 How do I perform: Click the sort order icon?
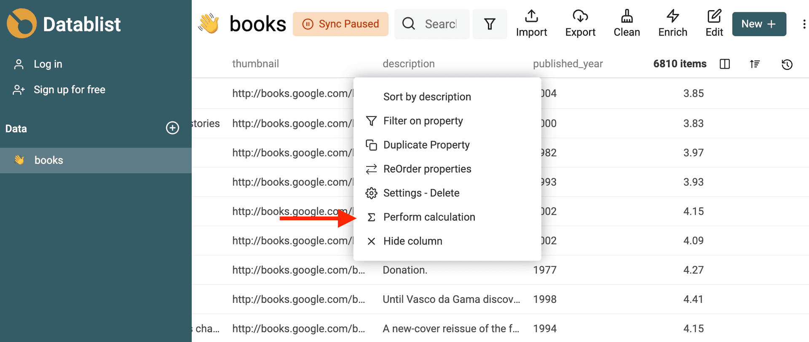[755, 64]
